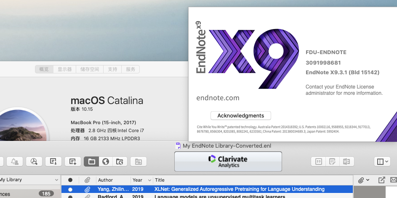The image size is (397, 198).
Task: Click the macOS Catalina wallpaper thumbnail
Action: pos(23,125)
